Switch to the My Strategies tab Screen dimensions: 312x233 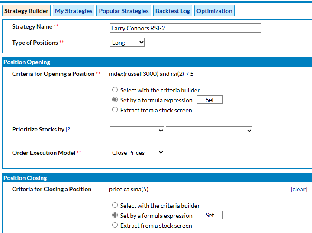click(x=74, y=11)
